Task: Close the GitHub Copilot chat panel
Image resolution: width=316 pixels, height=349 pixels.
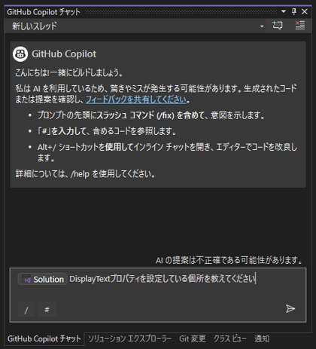Action: point(305,11)
